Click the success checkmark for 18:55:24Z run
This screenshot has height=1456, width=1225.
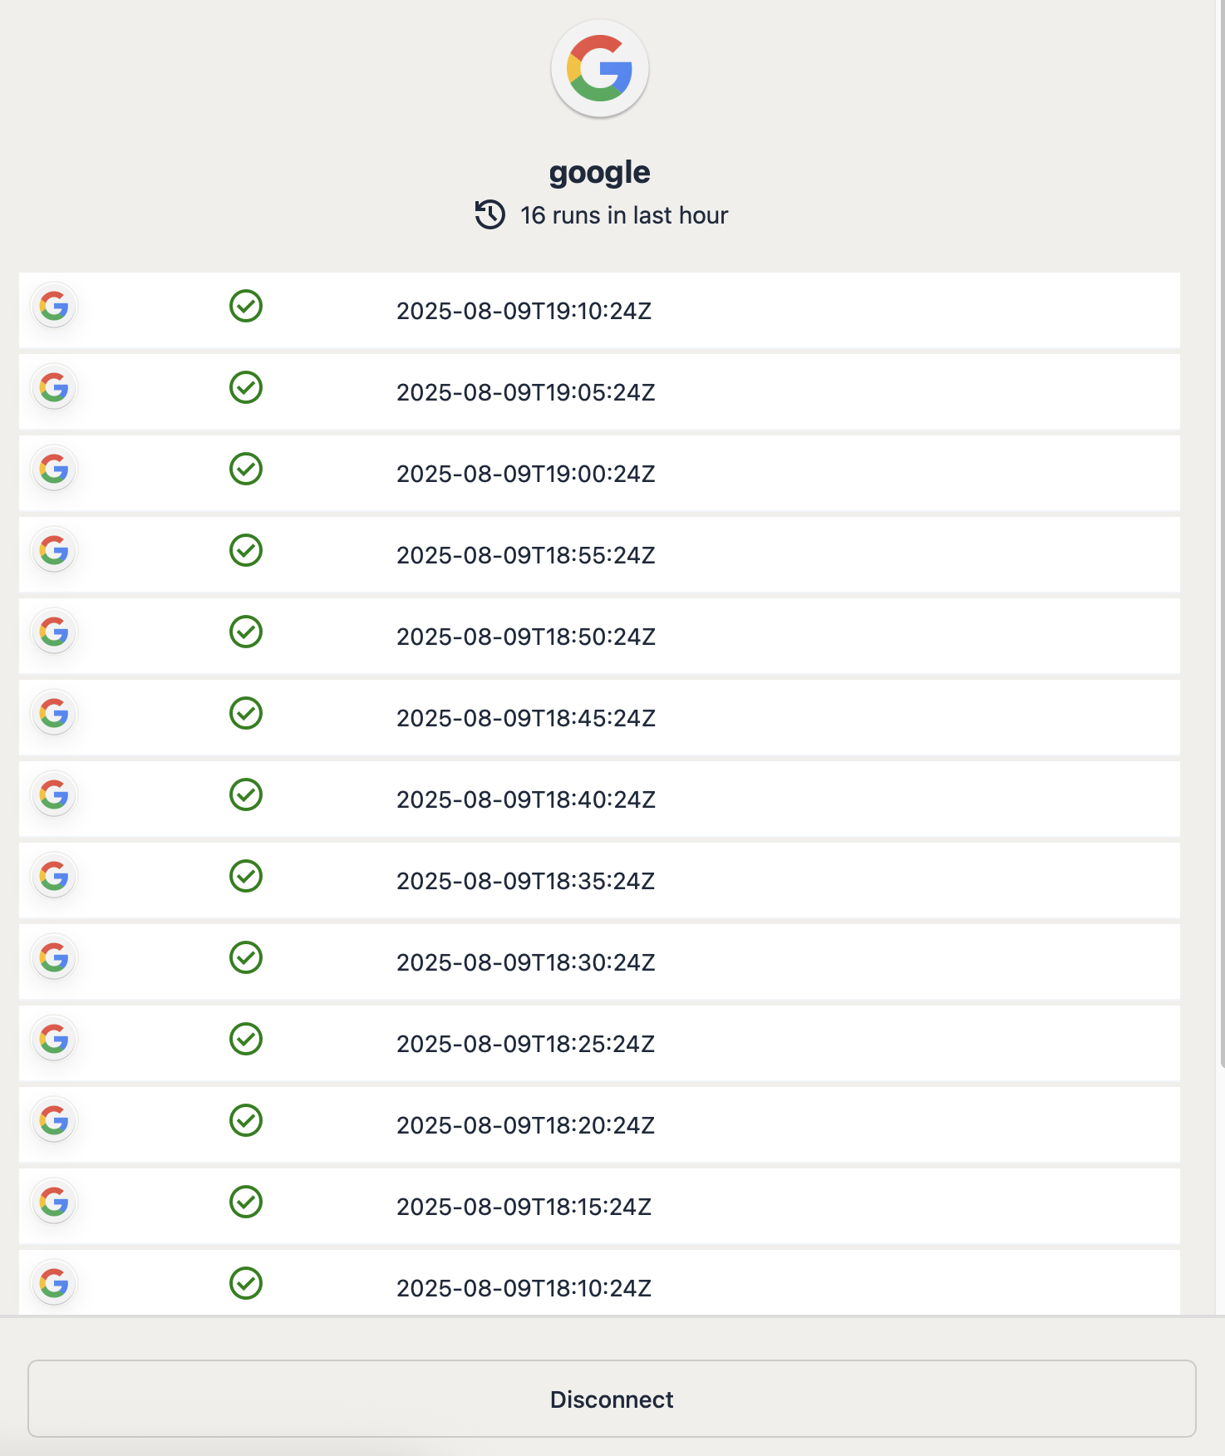coord(246,550)
